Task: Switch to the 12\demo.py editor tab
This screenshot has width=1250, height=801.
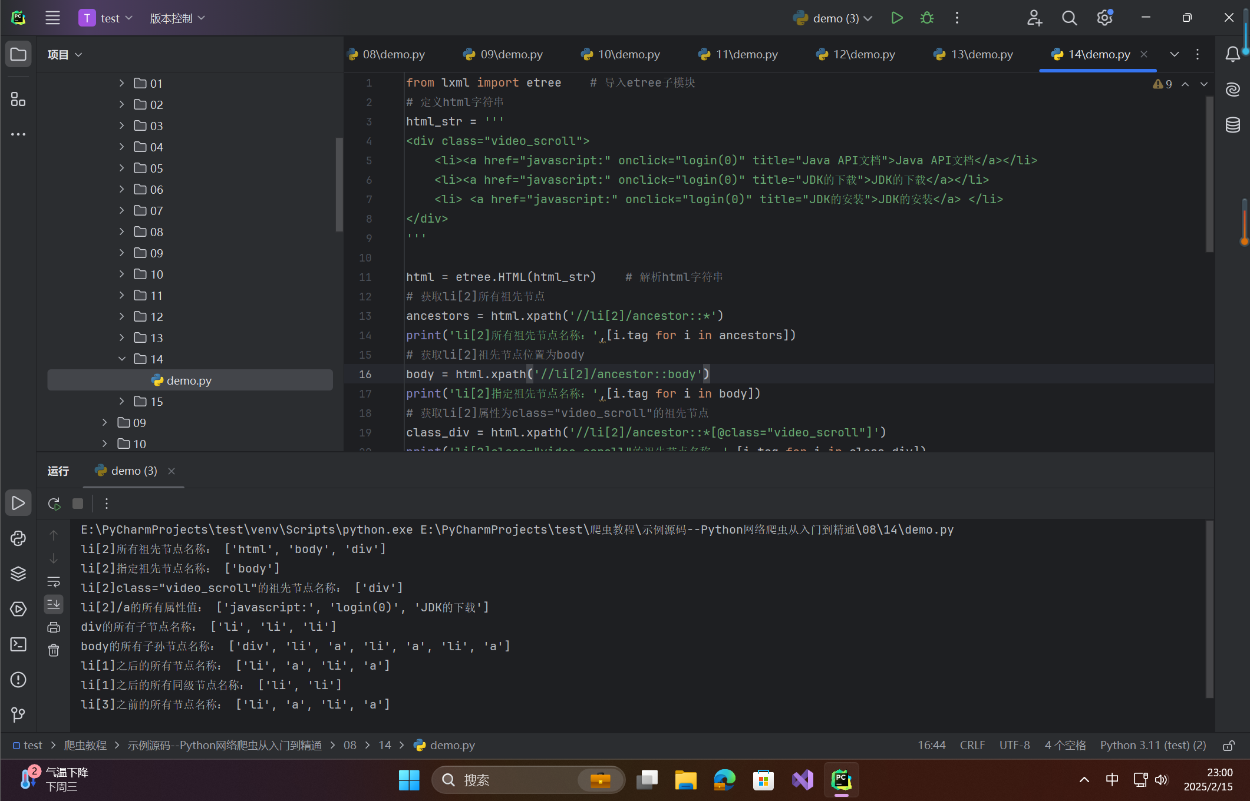Action: tap(863, 55)
